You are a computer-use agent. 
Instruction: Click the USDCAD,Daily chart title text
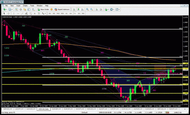tap(7, 17)
